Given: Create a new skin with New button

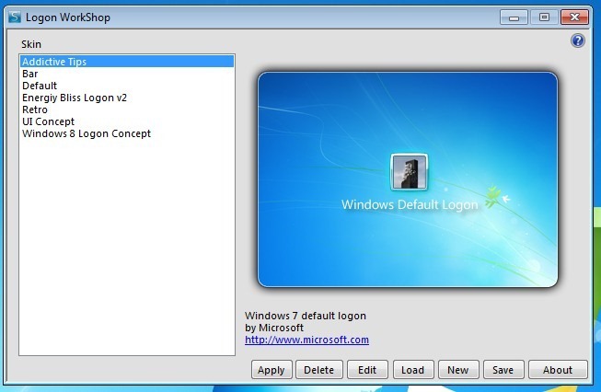Looking at the screenshot, I should (458, 370).
